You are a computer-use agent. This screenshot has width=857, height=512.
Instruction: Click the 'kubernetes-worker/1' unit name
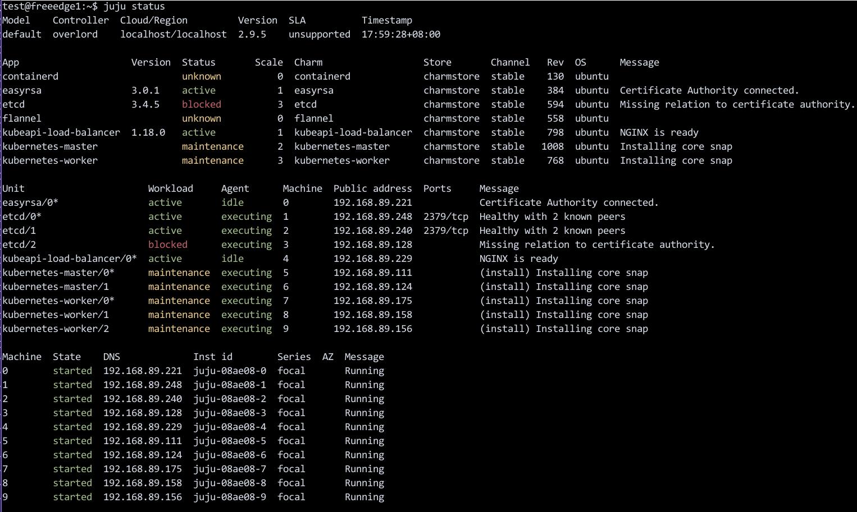click(x=56, y=315)
